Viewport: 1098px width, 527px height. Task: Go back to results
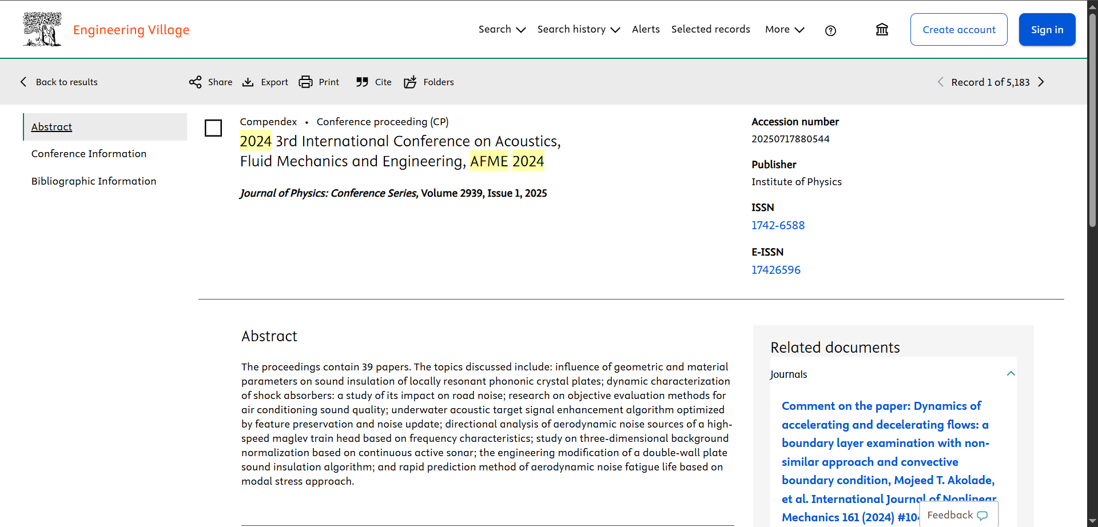[59, 82]
